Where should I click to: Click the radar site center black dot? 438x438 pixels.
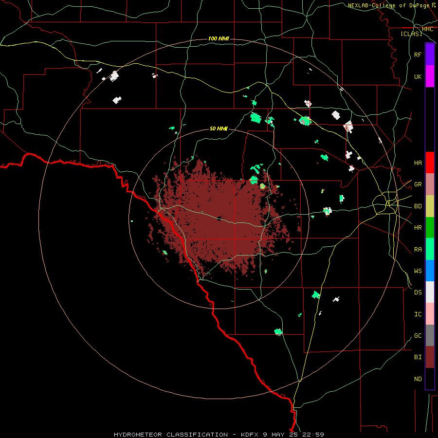219,218
